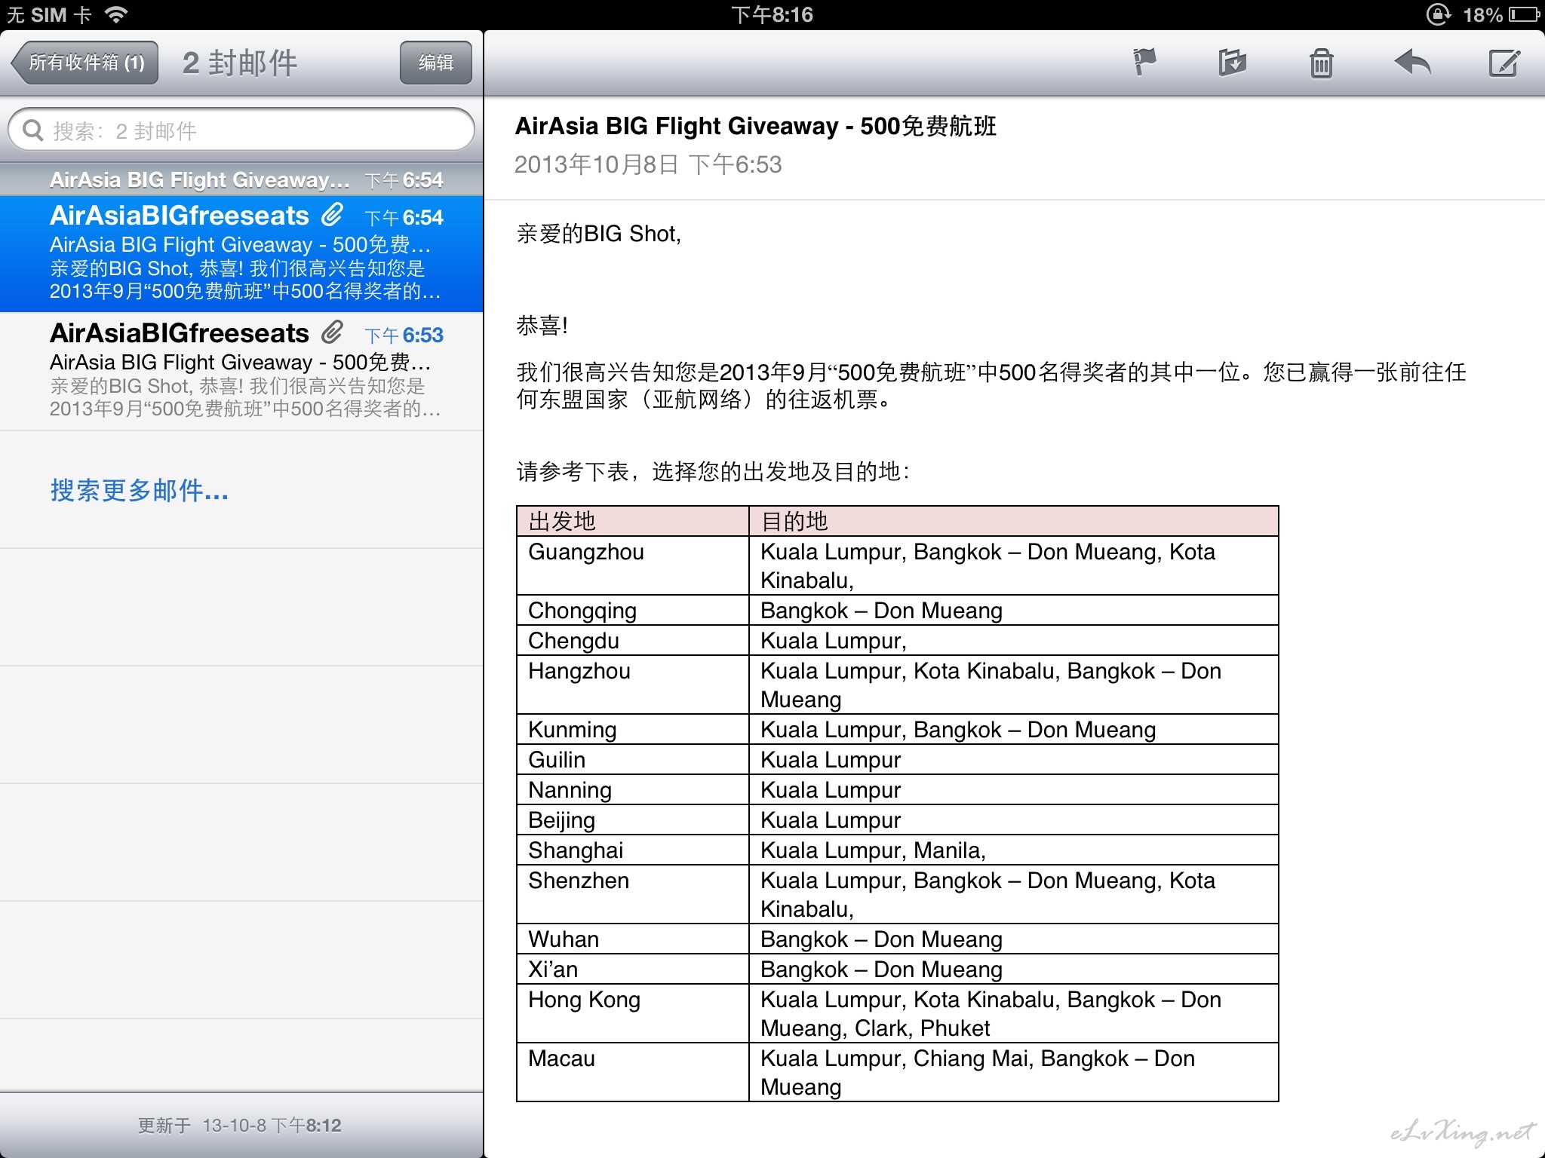Tap the 目的地 table header
The width and height of the screenshot is (1545, 1158).
(1014, 521)
